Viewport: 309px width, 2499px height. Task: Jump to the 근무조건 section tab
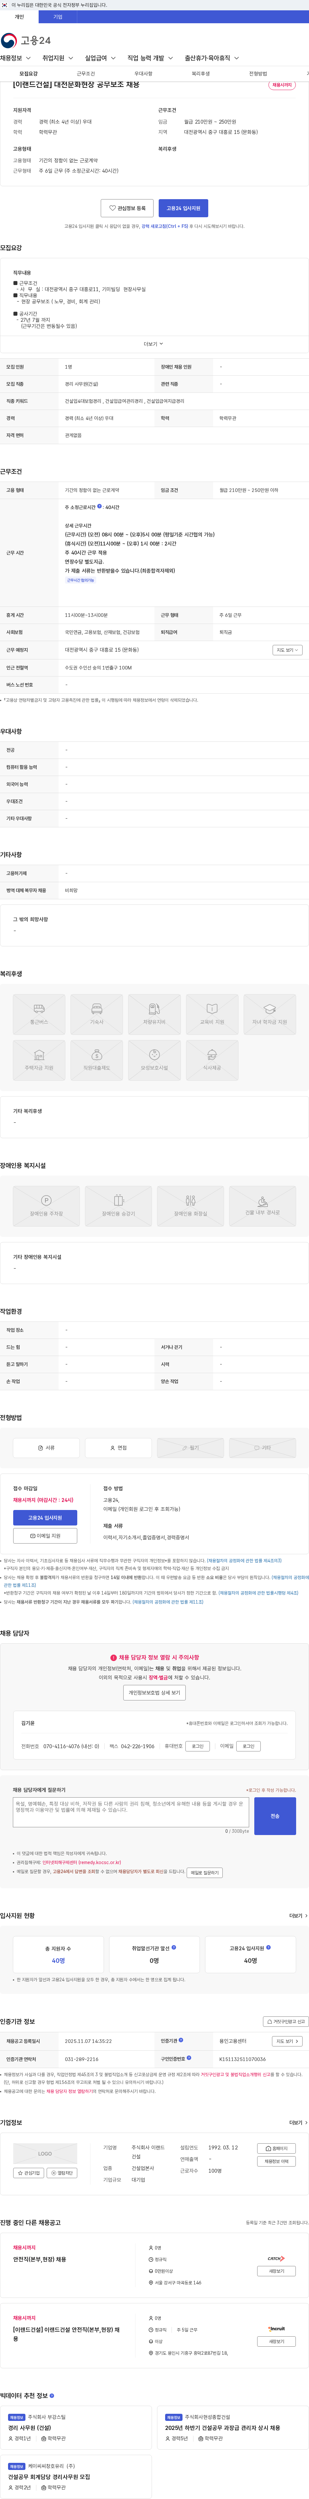point(86,74)
